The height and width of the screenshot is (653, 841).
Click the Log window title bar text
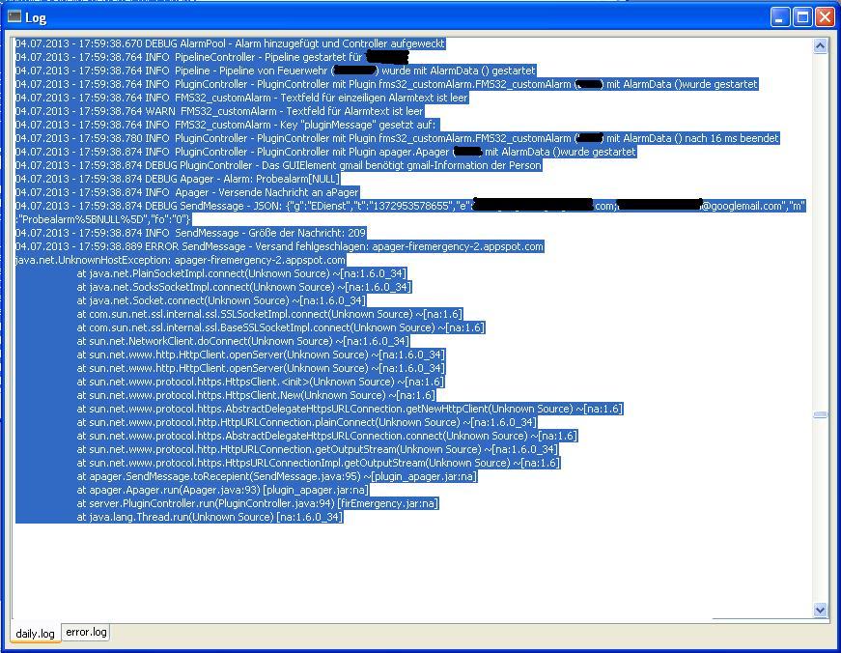click(x=36, y=17)
